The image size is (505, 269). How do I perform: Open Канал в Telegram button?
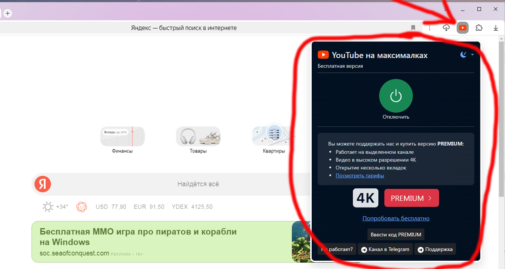tap(385, 249)
